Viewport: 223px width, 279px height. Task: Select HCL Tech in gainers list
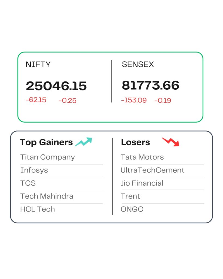(x=38, y=209)
